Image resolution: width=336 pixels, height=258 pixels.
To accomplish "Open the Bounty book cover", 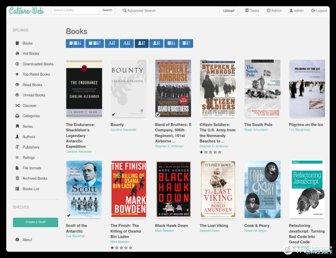I will coord(128,88).
